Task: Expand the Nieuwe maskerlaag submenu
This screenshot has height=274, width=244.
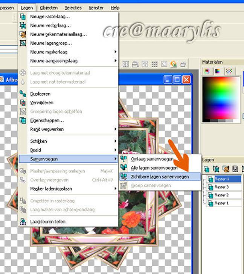Action: [x=68, y=52]
